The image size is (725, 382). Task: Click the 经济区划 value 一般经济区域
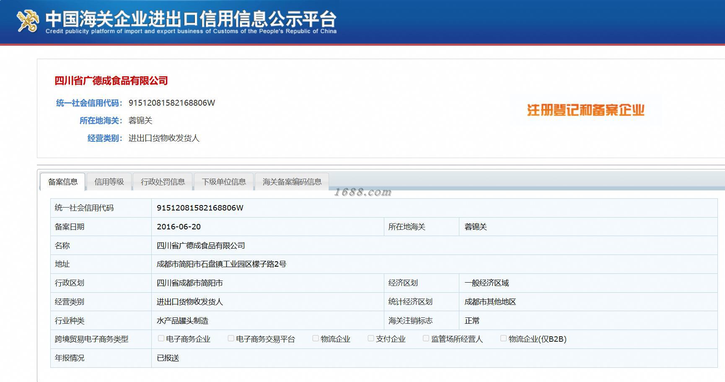(x=487, y=283)
